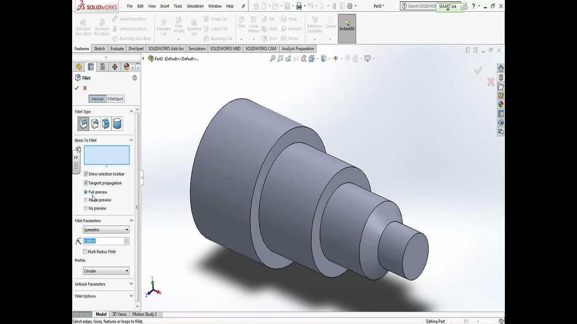Image resolution: width=577 pixels, height=324 pixels.
Task: Select the Constant Size Fillet type icon
Action: coord(83,123)
